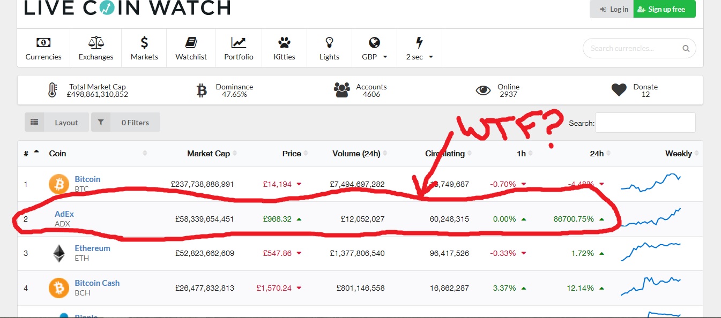Sort table by Market Cap column
Screen dimensions: 721x318
pyautogui.click(x=212, y=154)
